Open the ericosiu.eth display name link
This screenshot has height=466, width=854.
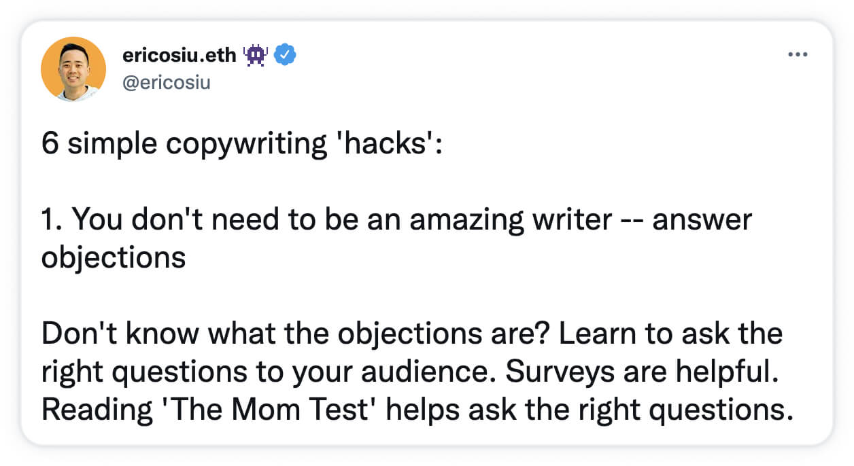pyautogui.click(x=179, y=54)
